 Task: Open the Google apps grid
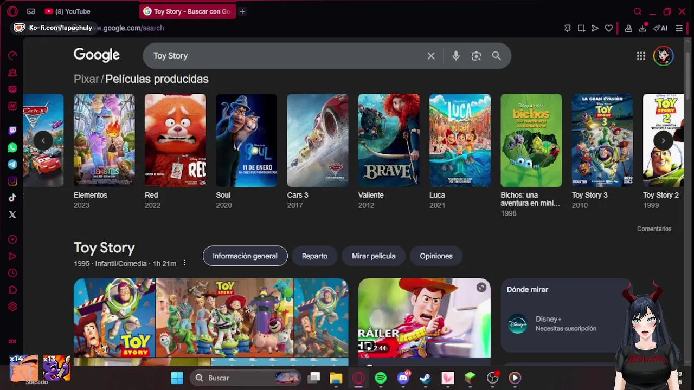click(641, 56)
